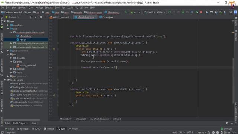Click the user avatar icon in the toolbar
The width and height of the screenshot is (238, 134).
235,12
